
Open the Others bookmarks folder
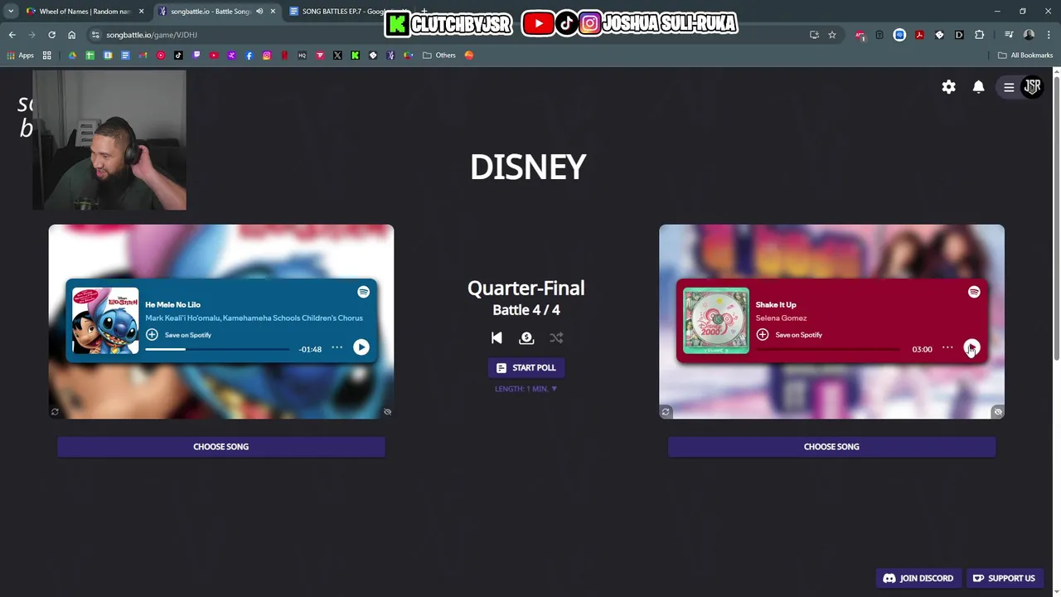(x=439, y=56)
